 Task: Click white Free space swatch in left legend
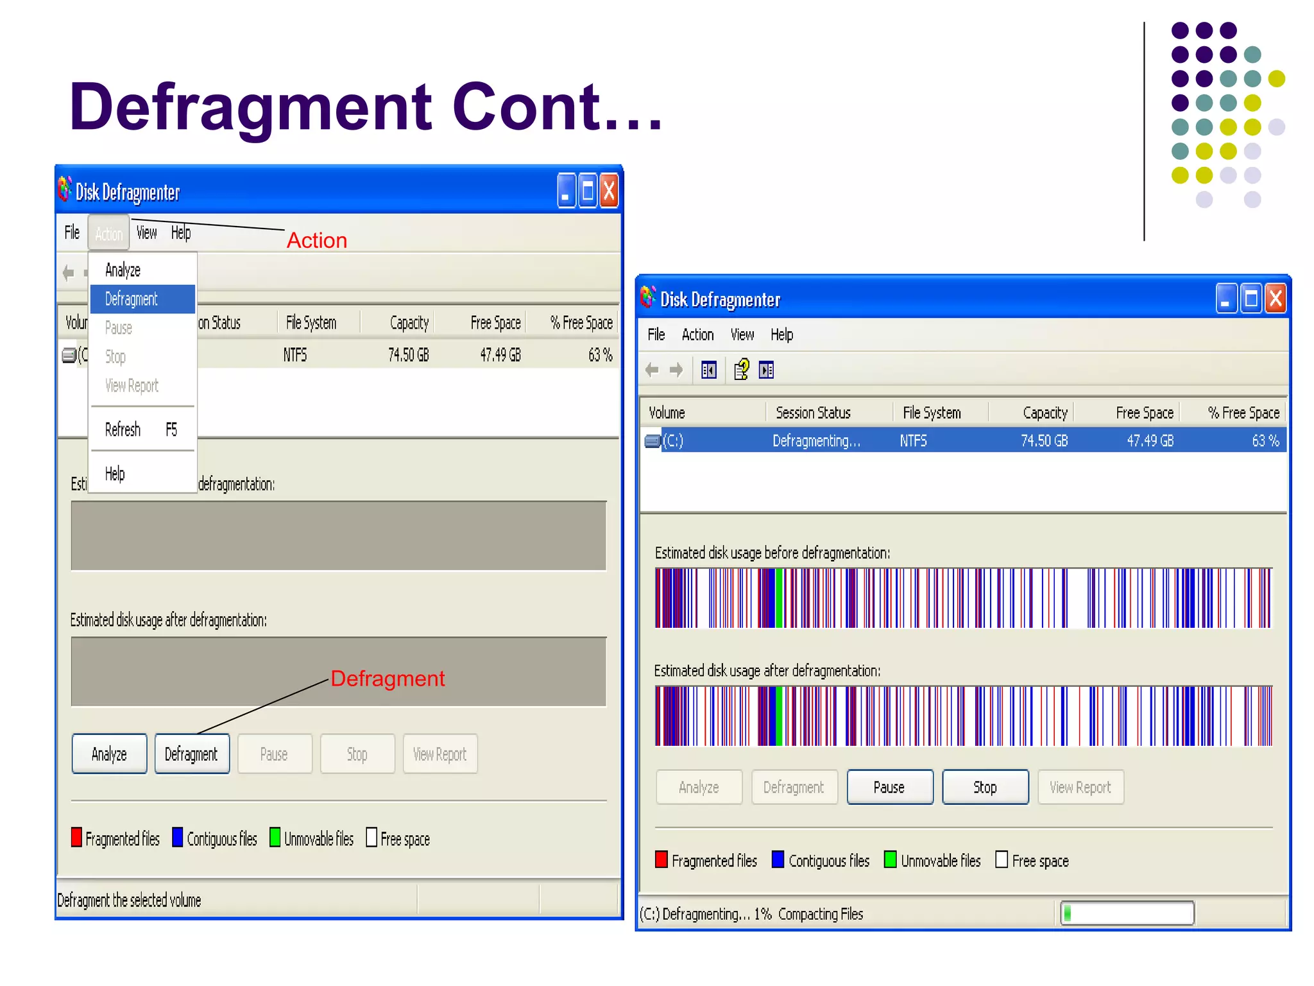coord(371,837)
